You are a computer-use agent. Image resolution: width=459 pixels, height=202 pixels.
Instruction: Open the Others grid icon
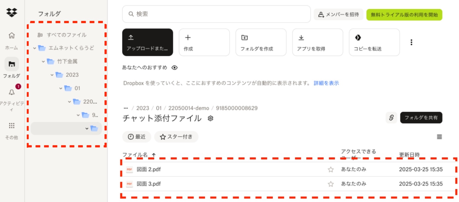pyautogui.click(x=12, y=126)
